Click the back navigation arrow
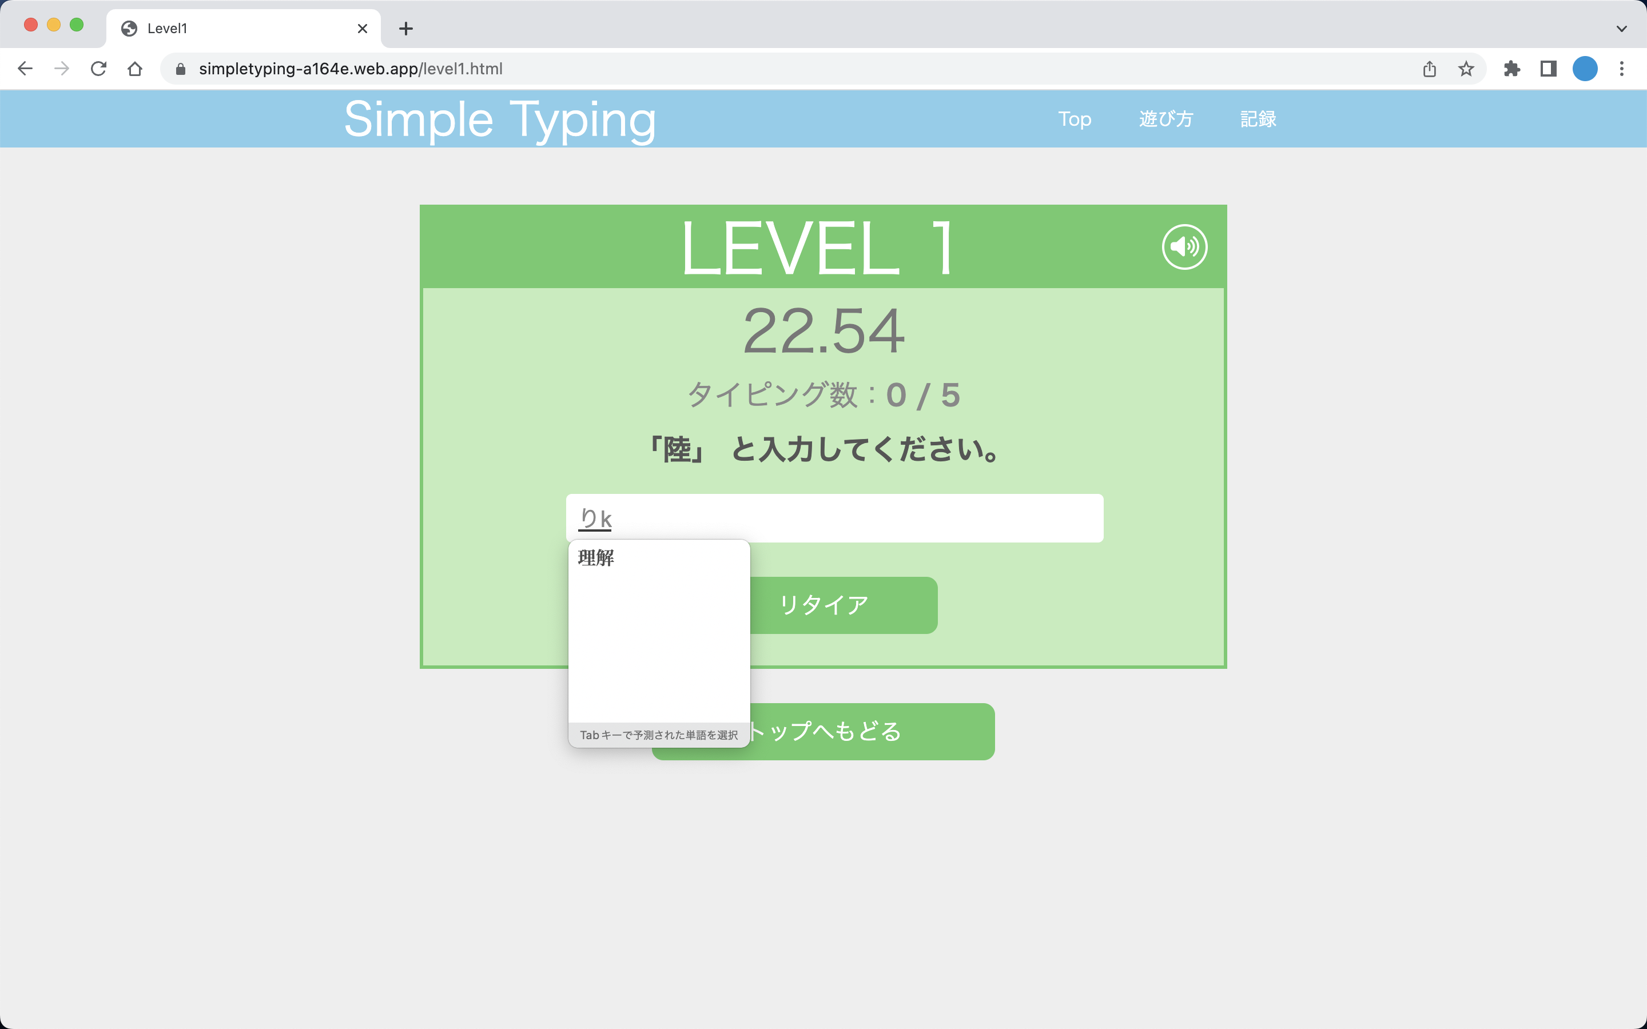The width and height of the screenshot is (1647, 1029). (25, 68)
